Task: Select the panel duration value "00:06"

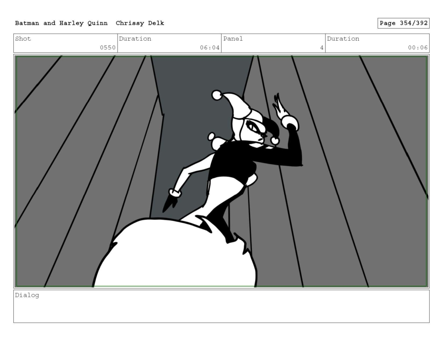Action: click(417, 48)
